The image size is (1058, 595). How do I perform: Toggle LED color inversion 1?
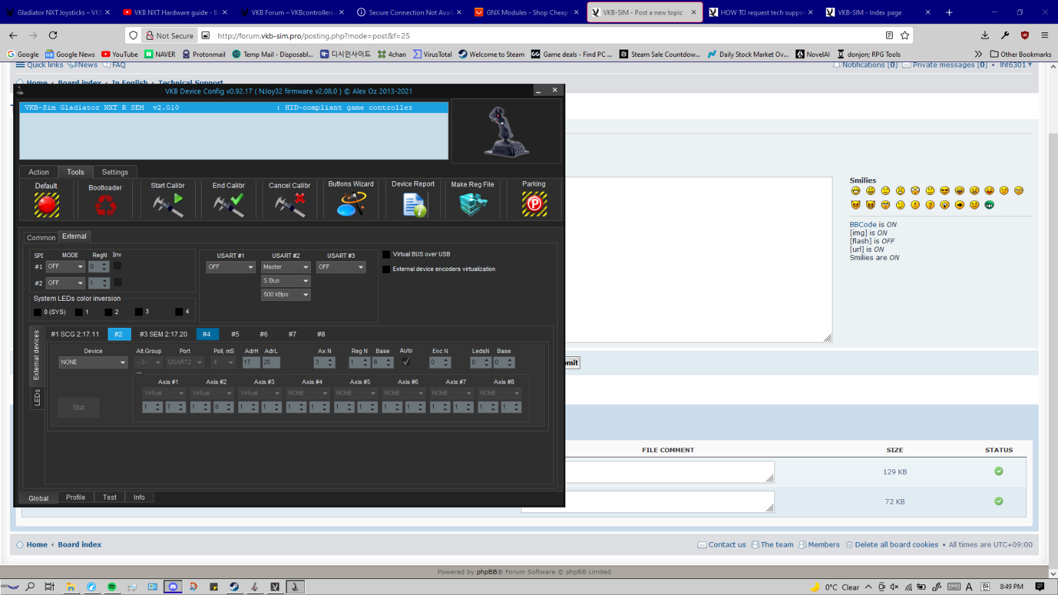pos(79,312)
